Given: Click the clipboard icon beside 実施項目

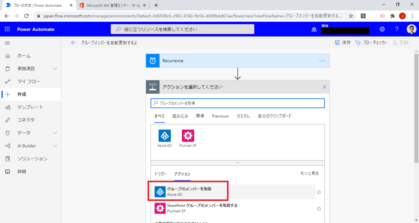Looking at the screenshot, I should (8, 69).
